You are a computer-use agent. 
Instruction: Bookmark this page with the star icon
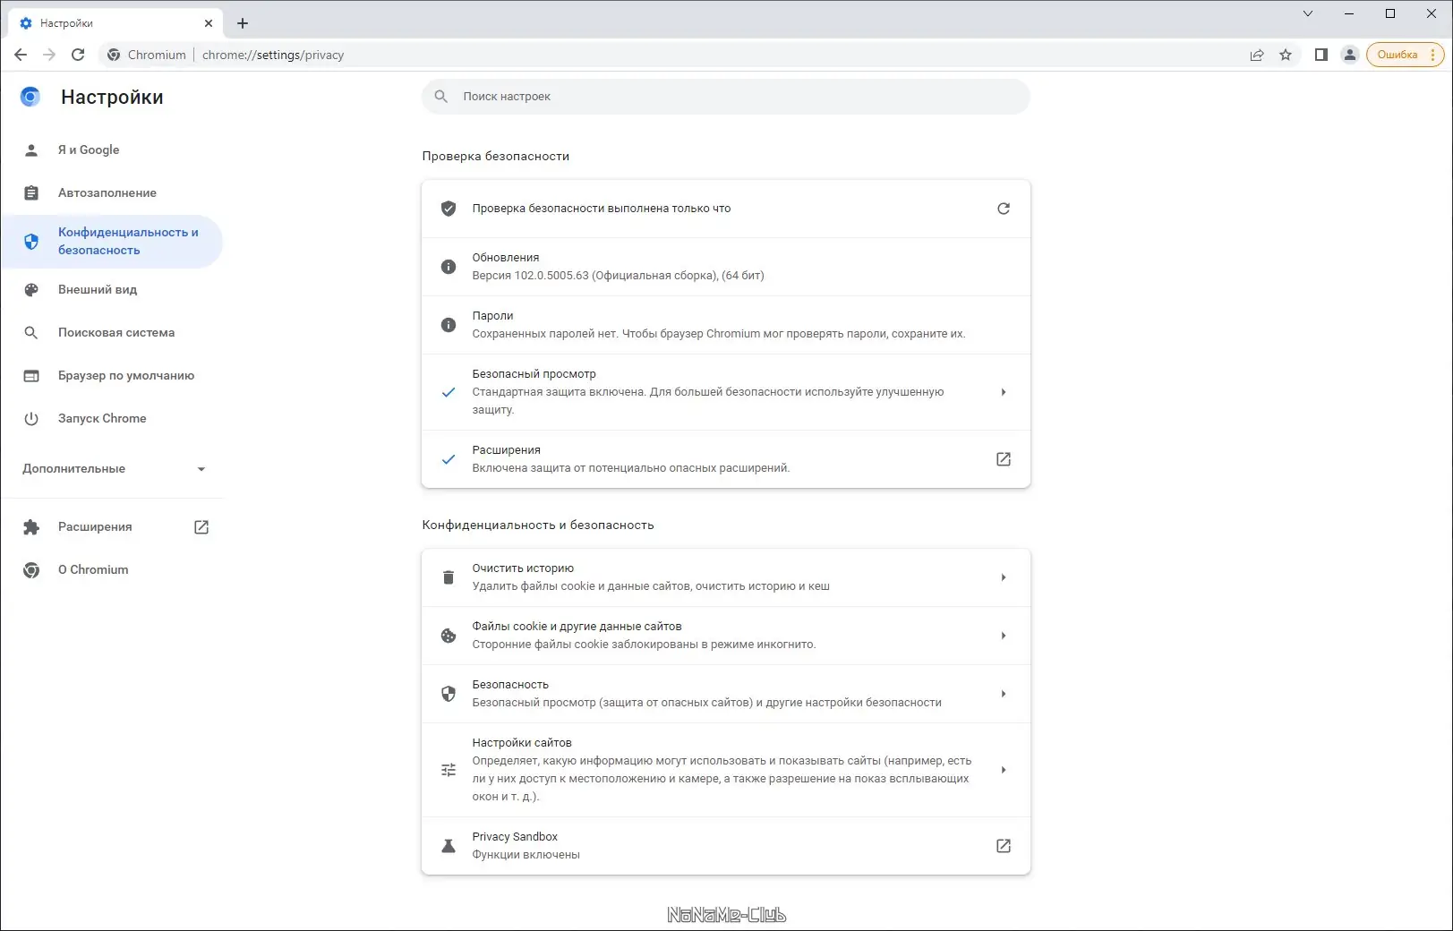coord(1286,55)
